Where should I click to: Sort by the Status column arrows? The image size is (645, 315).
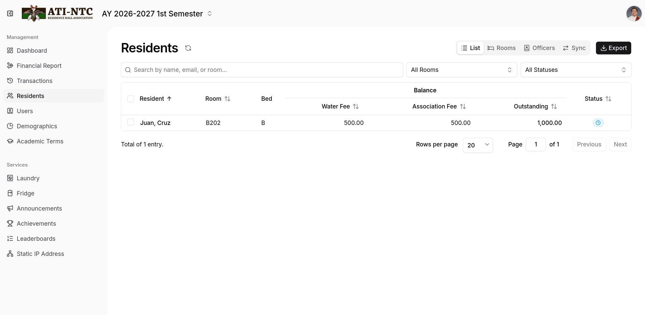(608, 99)
